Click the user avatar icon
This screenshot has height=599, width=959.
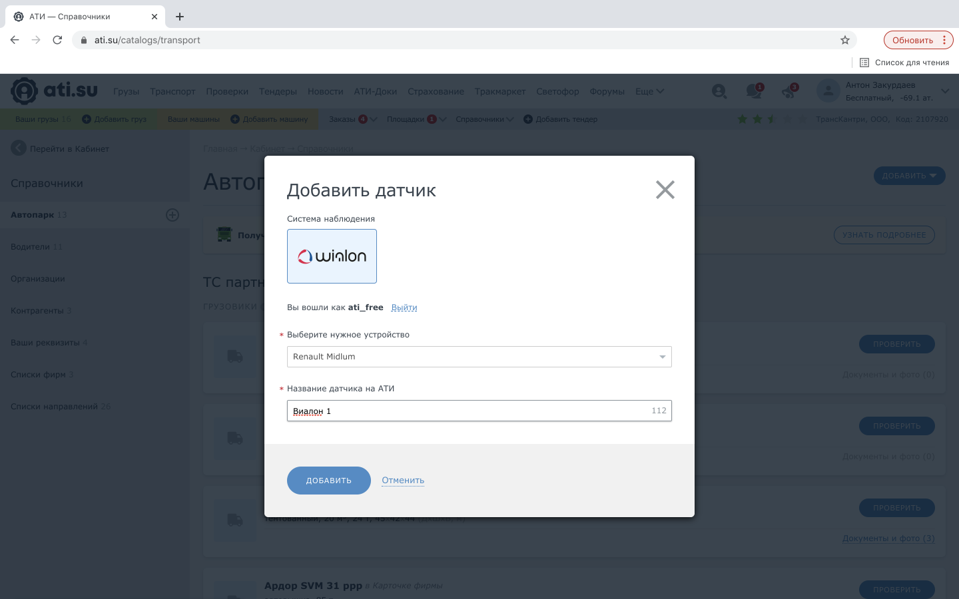828,91
